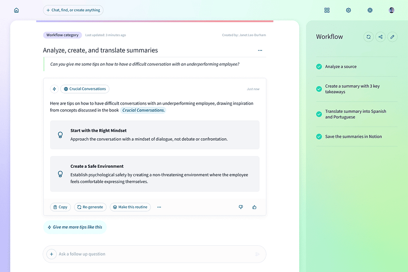The image size is (408, 272).
Task: Open the apps grid launcher
Action: coord(327,10)
